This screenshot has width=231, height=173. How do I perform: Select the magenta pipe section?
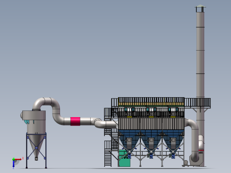(75, 122)
